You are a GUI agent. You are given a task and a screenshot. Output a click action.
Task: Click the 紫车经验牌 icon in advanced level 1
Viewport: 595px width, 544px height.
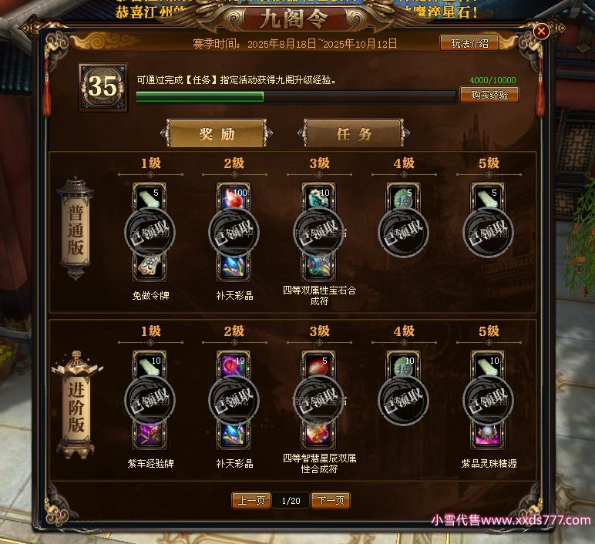click(150, 435)
